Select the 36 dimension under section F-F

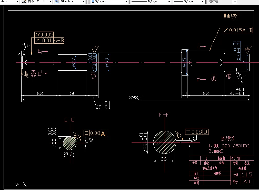coord(164,159)
